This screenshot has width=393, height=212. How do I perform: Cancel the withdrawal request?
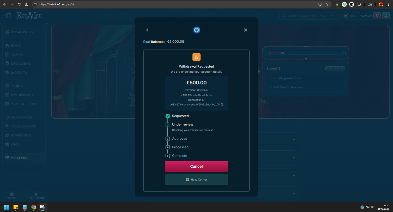196,167
